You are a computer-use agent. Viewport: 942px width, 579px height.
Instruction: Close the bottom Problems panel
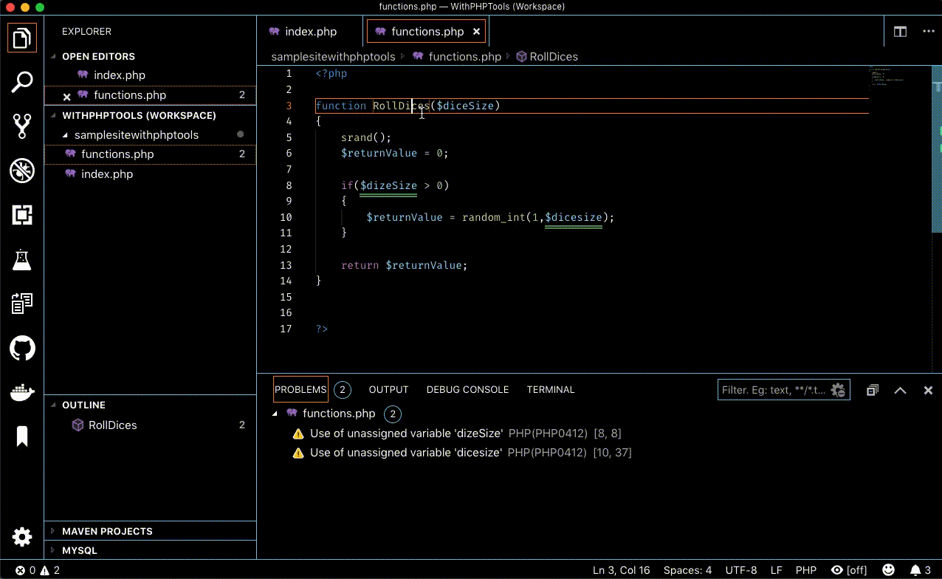928,390
